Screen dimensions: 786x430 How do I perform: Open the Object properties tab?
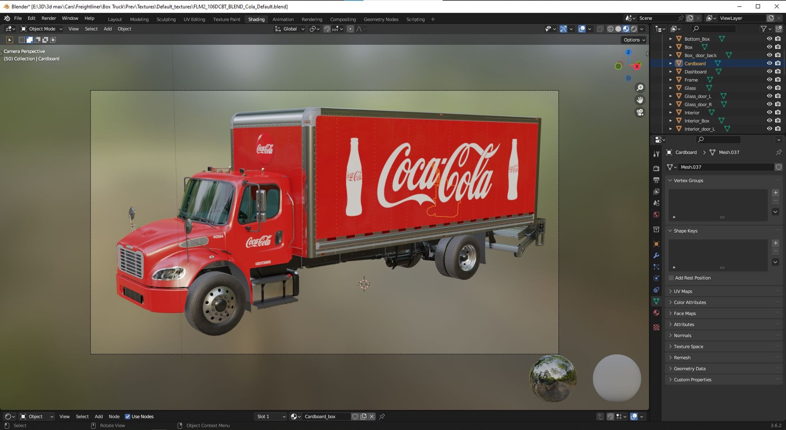tap(656, 244)
